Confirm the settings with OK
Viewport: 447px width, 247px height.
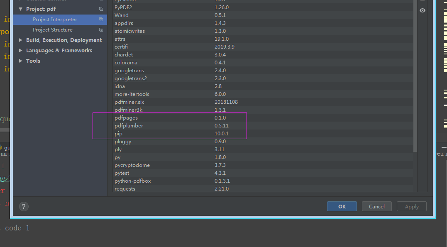[x=342, y=206]
